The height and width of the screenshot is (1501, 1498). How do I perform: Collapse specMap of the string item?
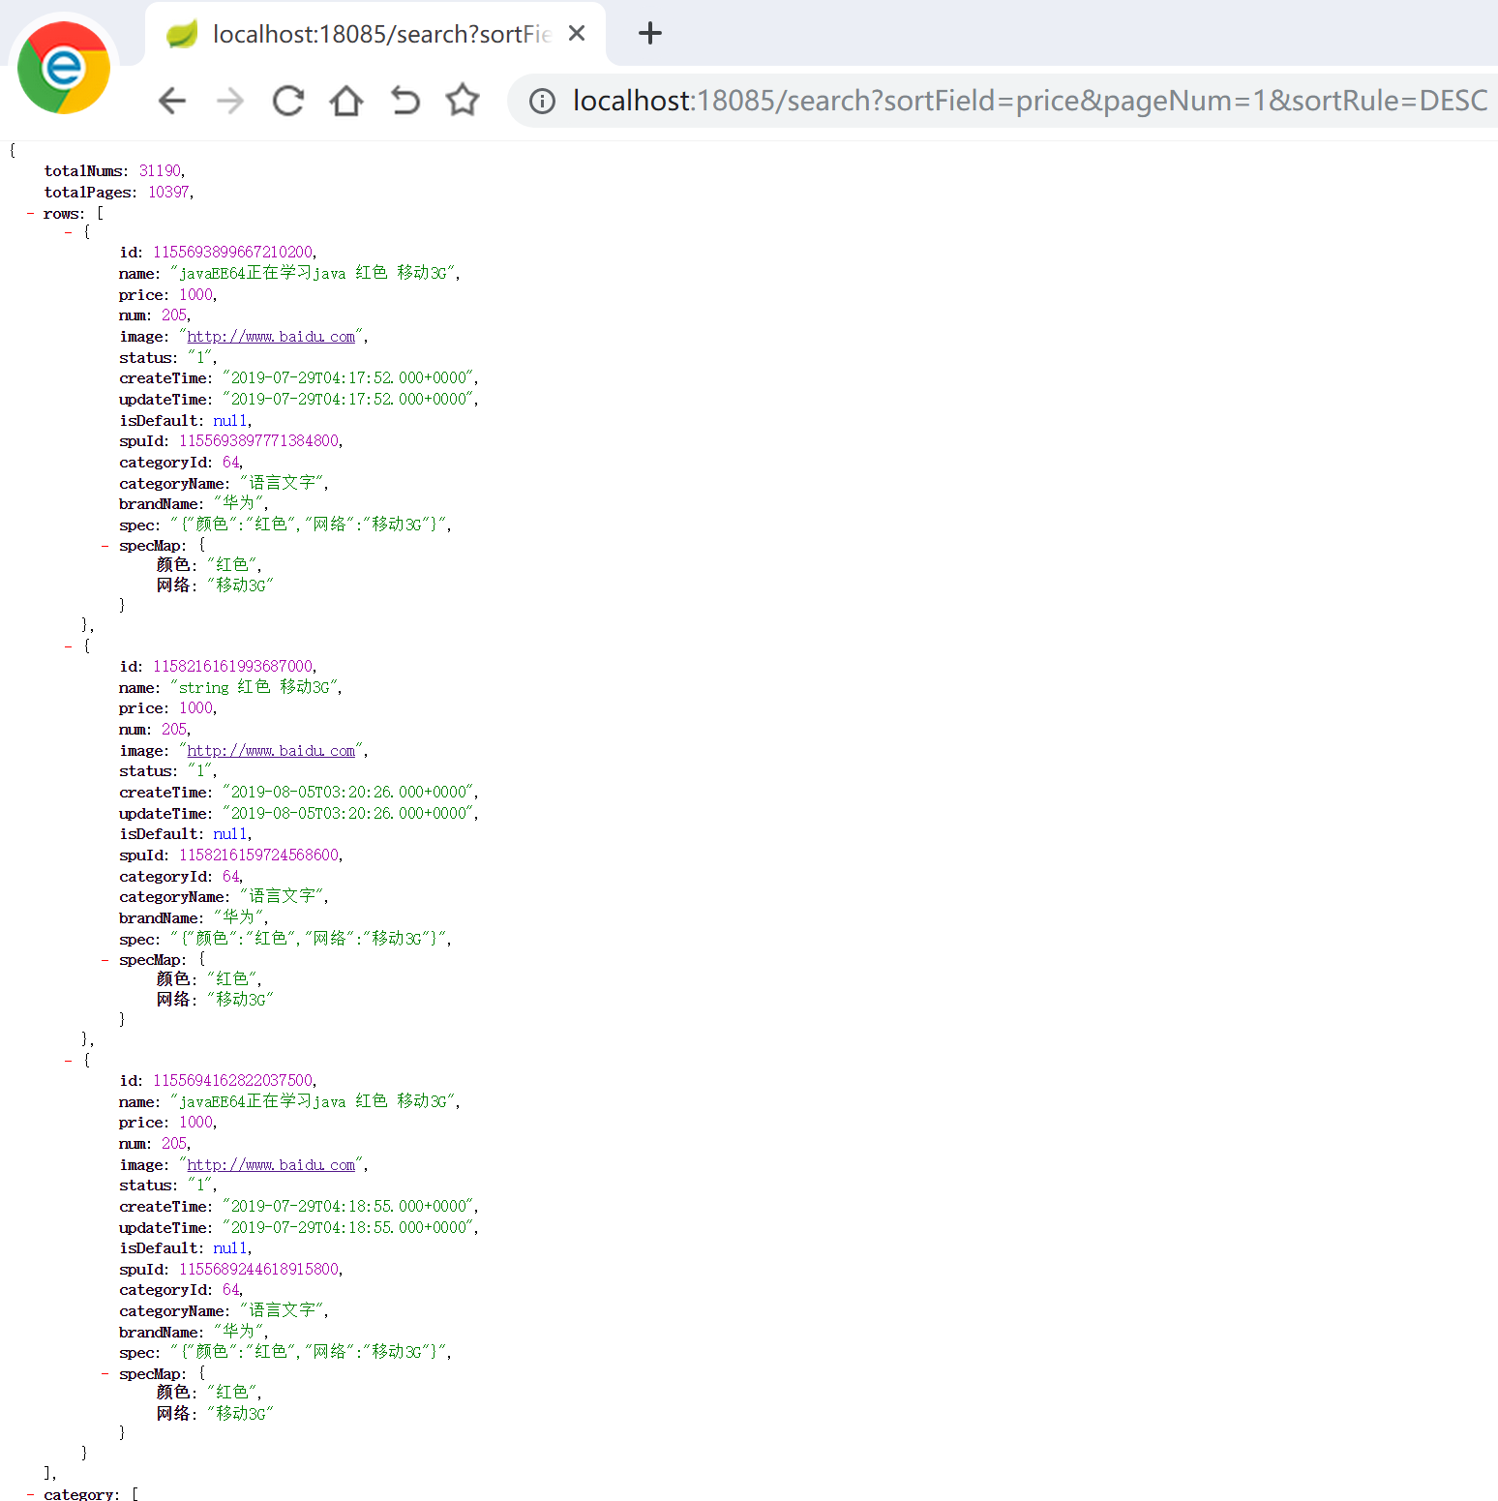click(x=105, y=960)
